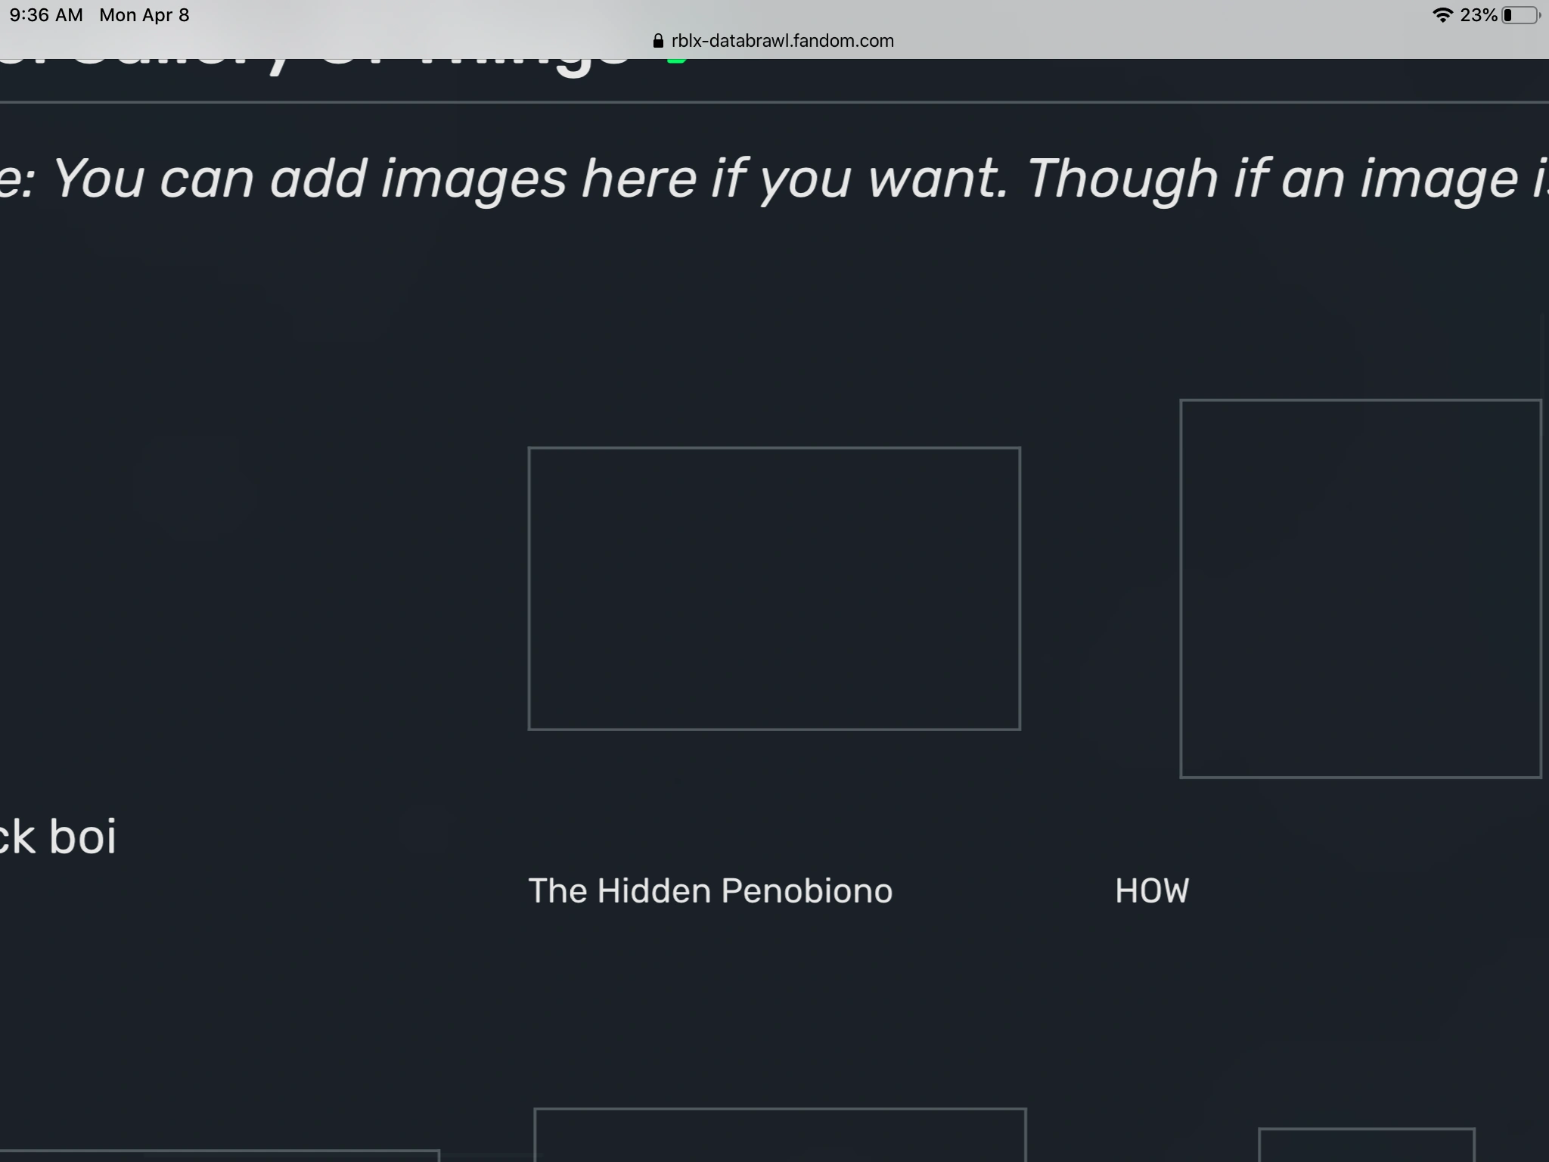Image resolution: width=1549 pixels, height=1162 pixels.
Task: Click the green icon after the page heading
Action: point(677,60)
